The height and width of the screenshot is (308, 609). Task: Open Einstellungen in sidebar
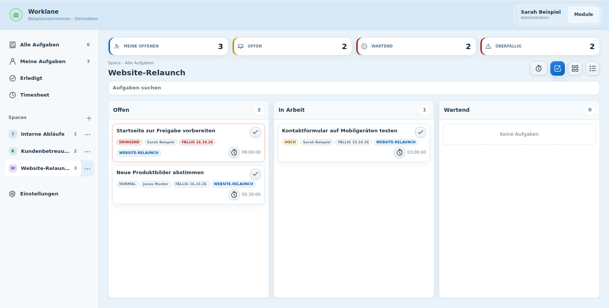click(49, 194)
